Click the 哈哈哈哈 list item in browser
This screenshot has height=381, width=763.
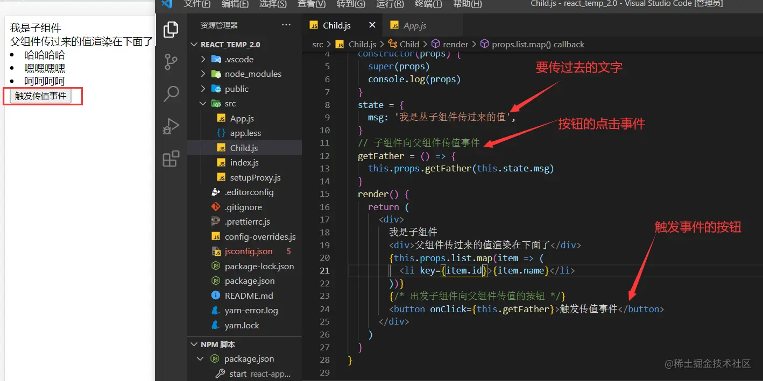(x=45, y=55)
